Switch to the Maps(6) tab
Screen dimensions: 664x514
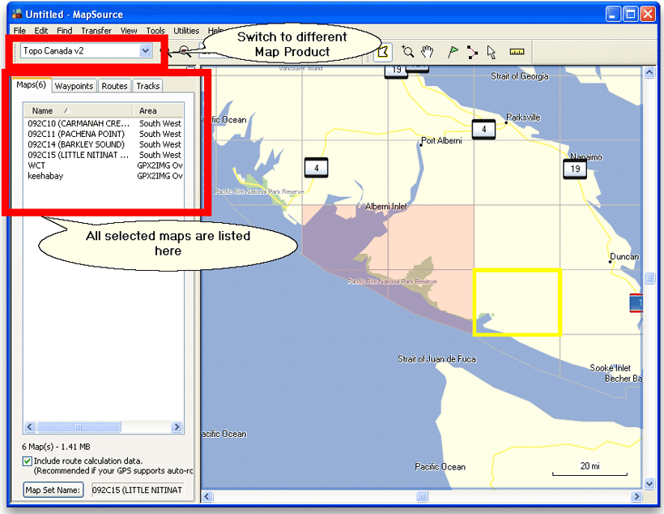[32, 85]
